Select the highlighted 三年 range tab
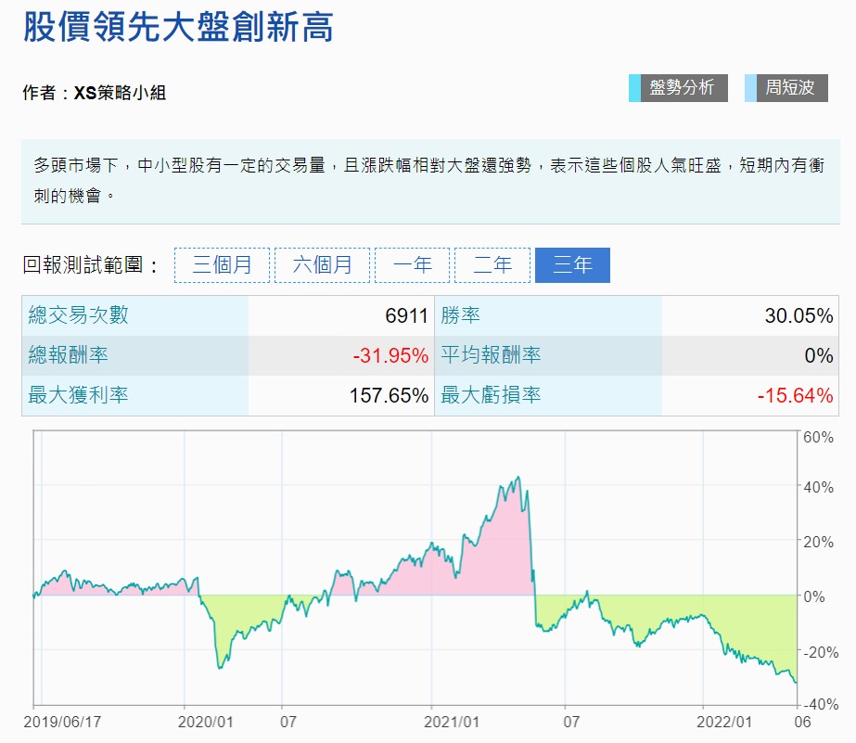The image size is (856, 743). click(x=572, y=265)
